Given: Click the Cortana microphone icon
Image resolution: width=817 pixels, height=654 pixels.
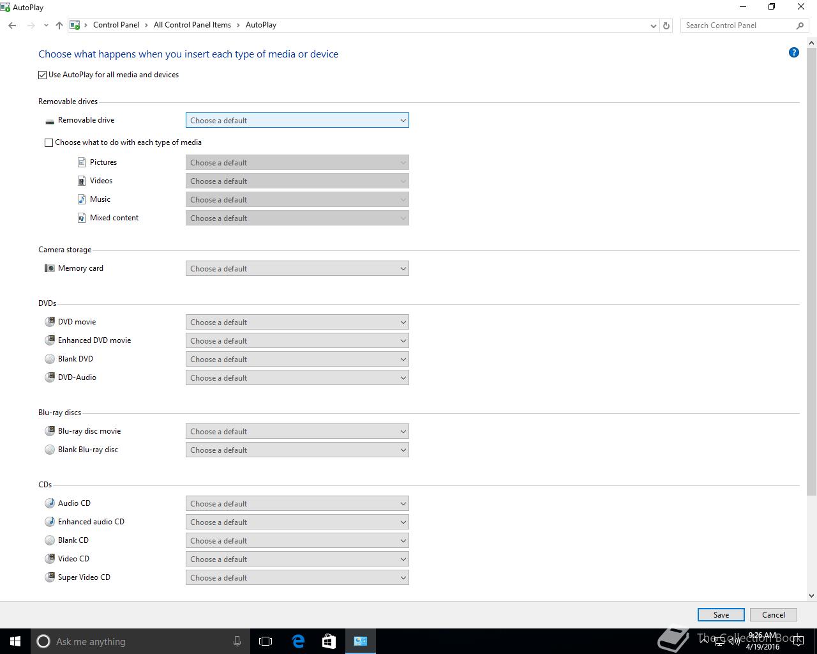Looking at the screenshot, I should coord(237,641).
